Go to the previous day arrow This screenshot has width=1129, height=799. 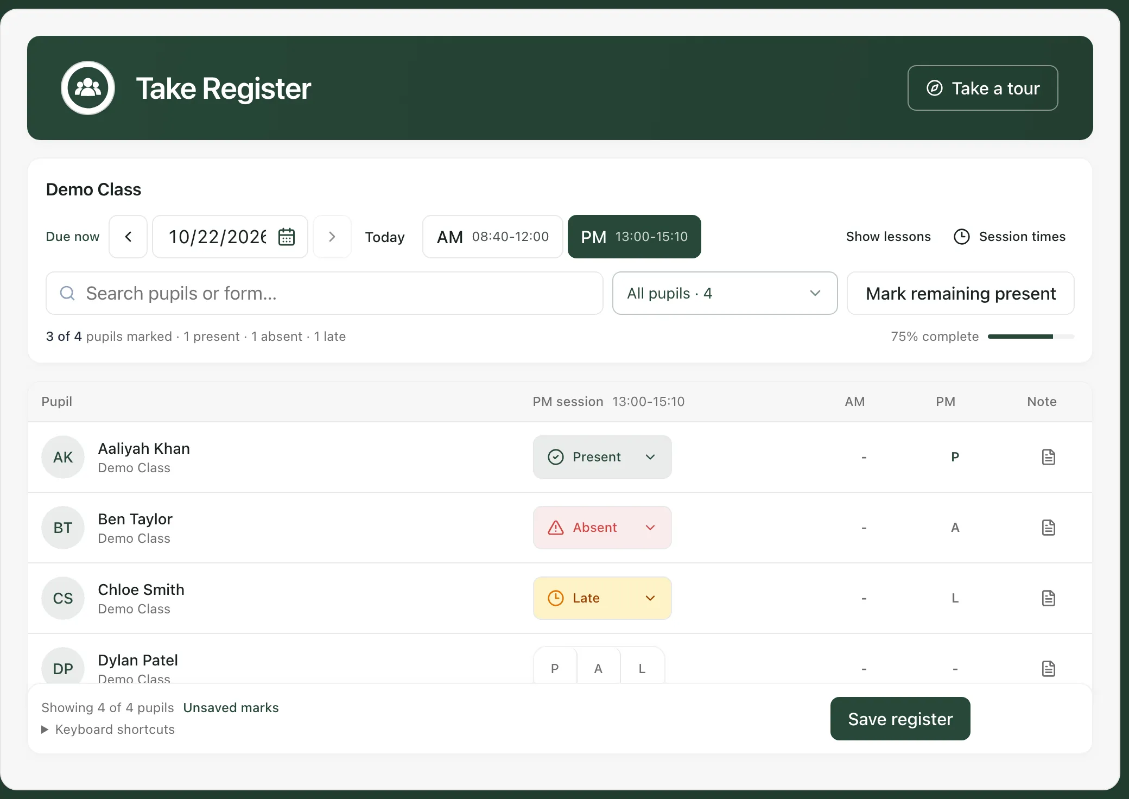tap(128, 237)
